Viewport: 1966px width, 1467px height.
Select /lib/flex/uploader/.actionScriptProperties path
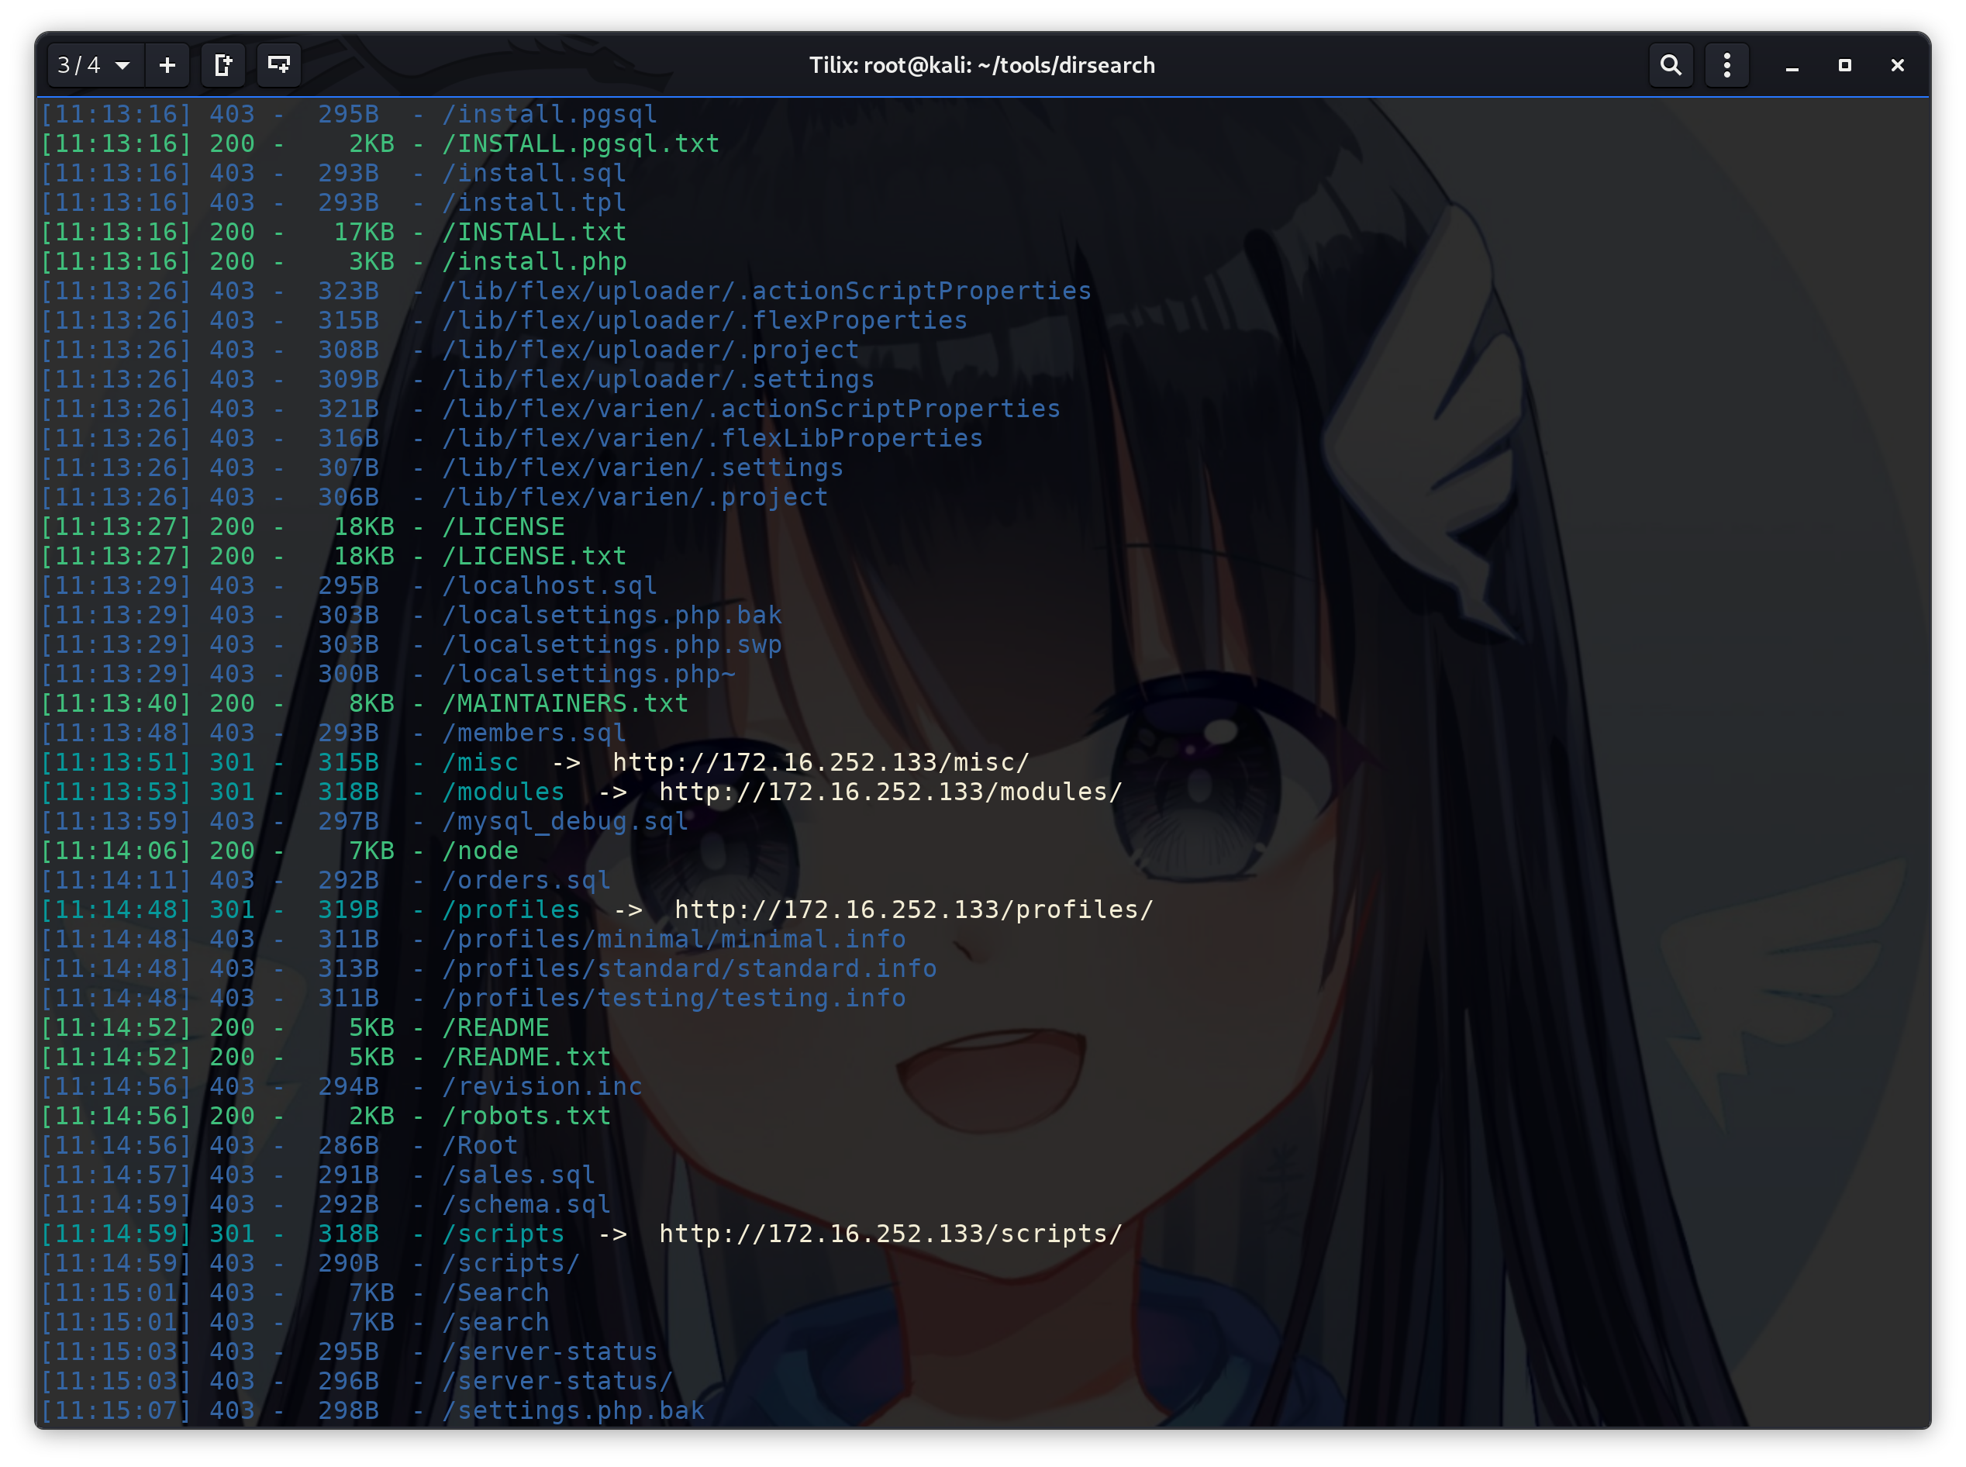click(x=767, y=292)
